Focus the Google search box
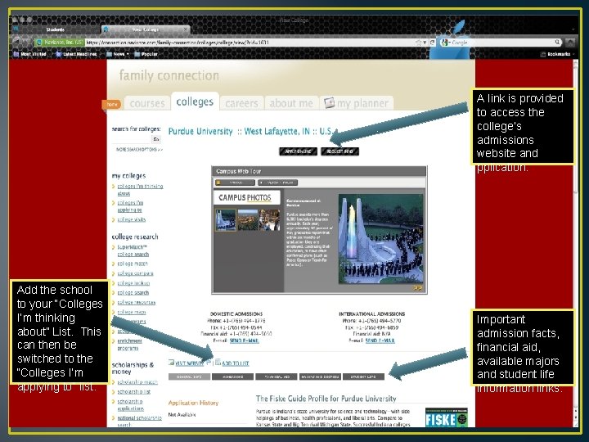This screenshot has width=589, height=442. pos(502,43)
